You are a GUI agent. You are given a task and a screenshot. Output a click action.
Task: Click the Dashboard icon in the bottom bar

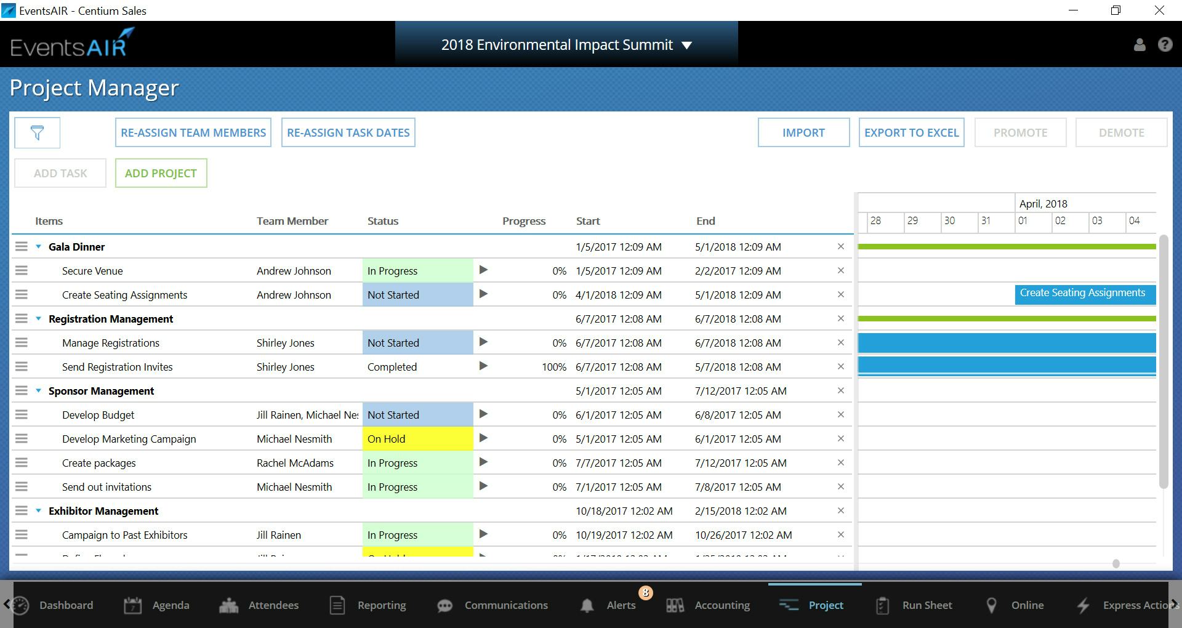[x=20, y=605]
